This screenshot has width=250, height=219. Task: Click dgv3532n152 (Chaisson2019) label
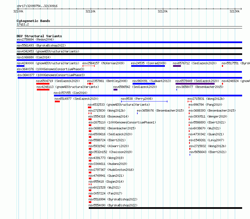tap(110, 152)
